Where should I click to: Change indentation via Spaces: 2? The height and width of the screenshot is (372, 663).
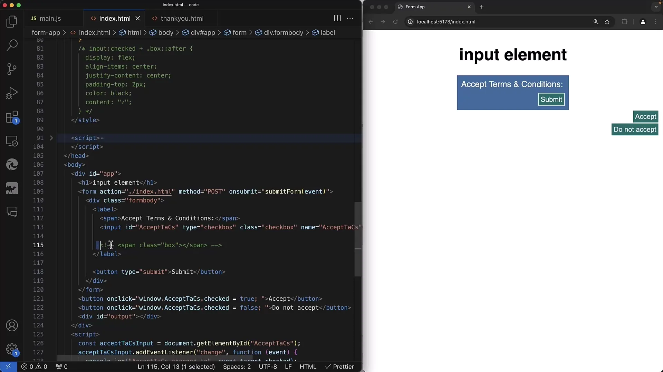237,366
